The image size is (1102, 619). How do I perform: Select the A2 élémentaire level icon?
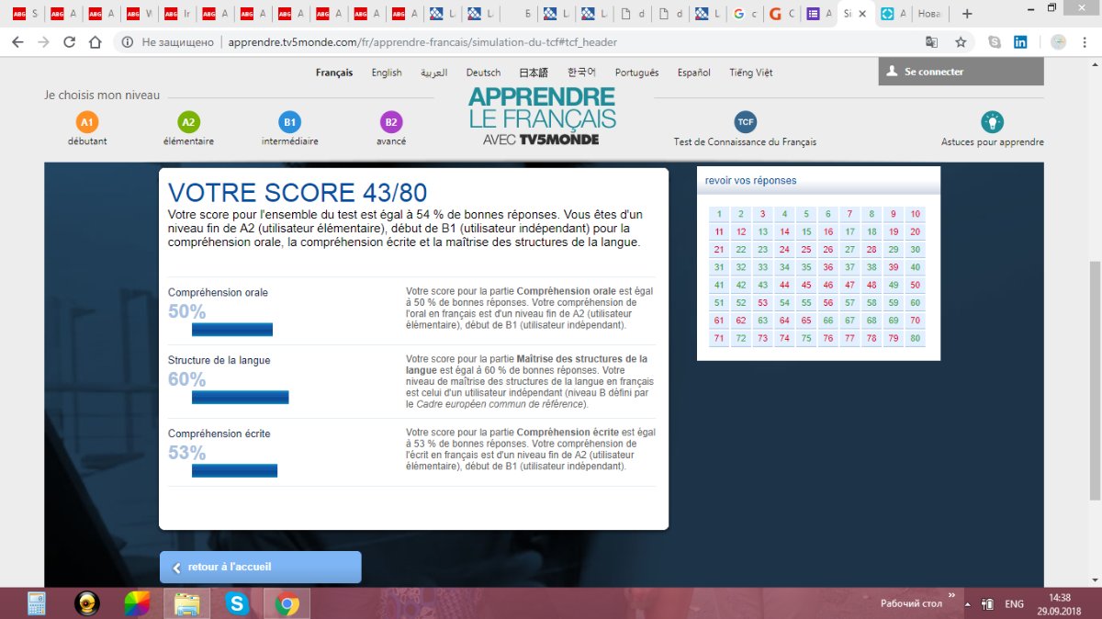(188, 122)
